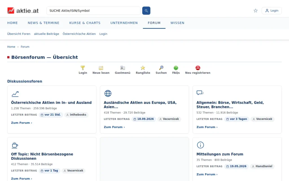289x181 pixels.
Task: Open Allgemein: Börse, Wirtschaft, Geld forum title
Action: point(230,105)
